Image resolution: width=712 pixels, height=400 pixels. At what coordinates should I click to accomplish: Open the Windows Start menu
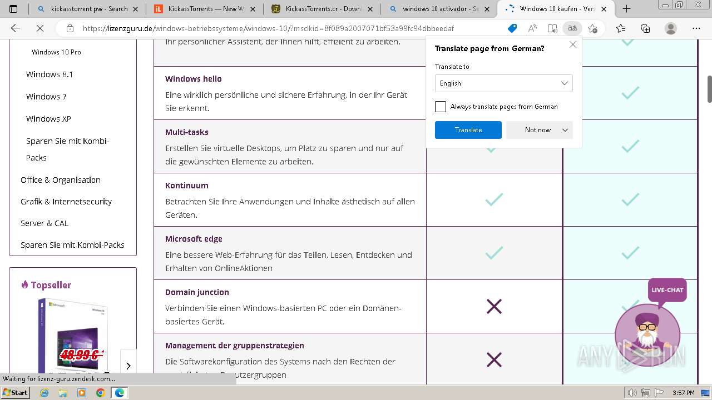16,393
